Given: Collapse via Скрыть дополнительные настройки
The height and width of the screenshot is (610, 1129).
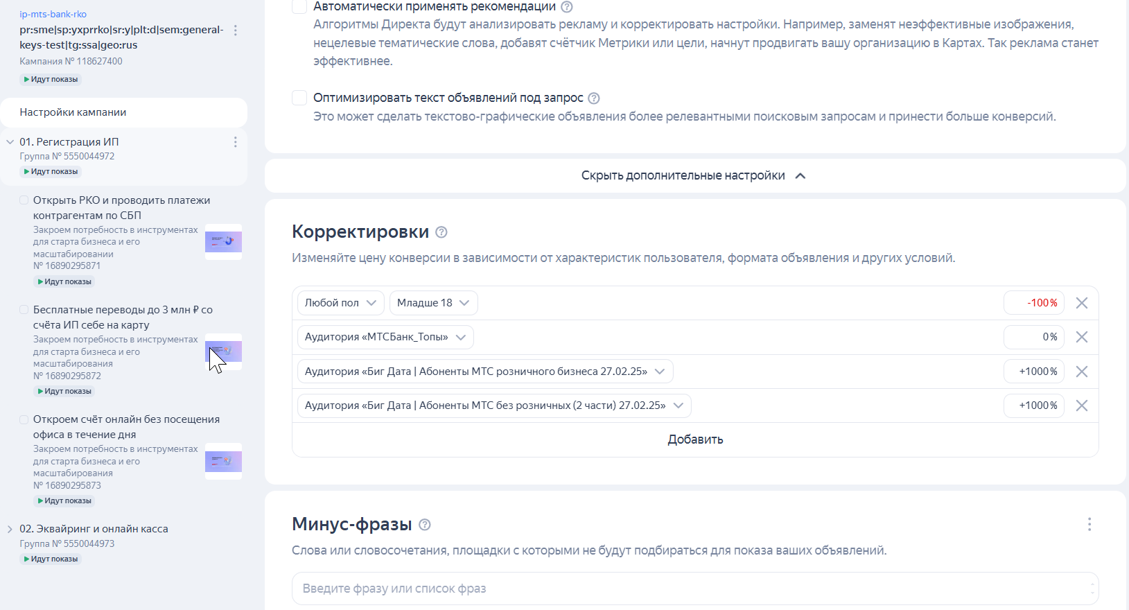Looking at the screenshot, I should tap(694, 176).
